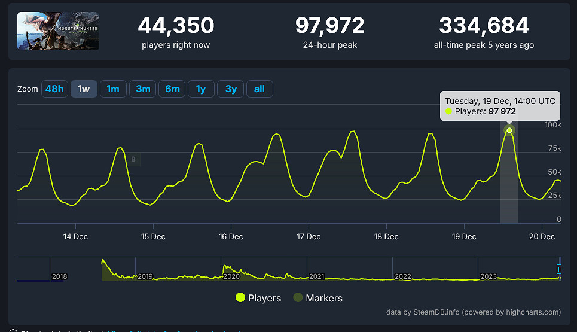Toggle the Players series in the legend
Screen dimensions: 577x332
[x=258, y=298]
